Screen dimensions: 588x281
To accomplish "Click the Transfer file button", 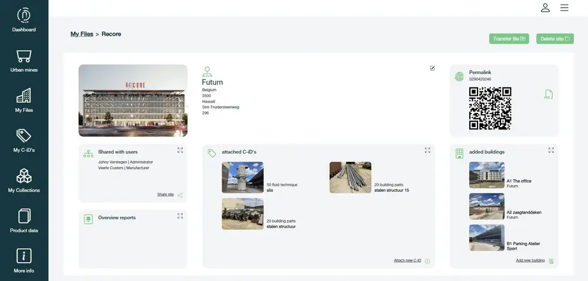I will tap(509, 39).
